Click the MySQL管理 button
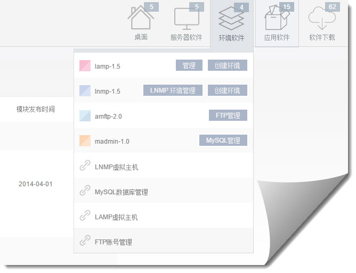This screenshot has height=273, width=356. click(x=223, y=140)
